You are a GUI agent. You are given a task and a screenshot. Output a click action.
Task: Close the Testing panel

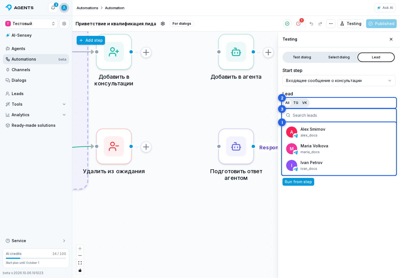click(391, 39)
